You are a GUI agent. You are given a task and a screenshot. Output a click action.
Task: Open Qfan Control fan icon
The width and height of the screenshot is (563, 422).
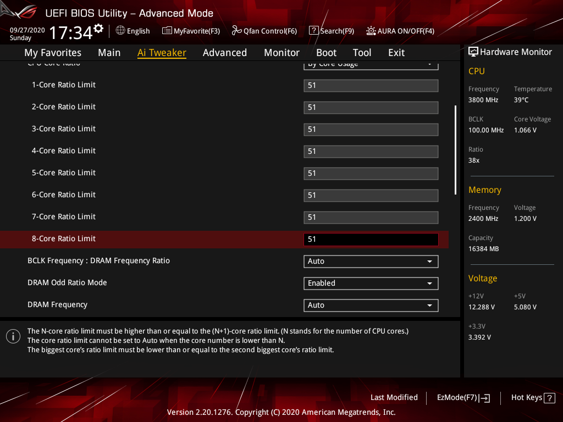pos(236,31)
